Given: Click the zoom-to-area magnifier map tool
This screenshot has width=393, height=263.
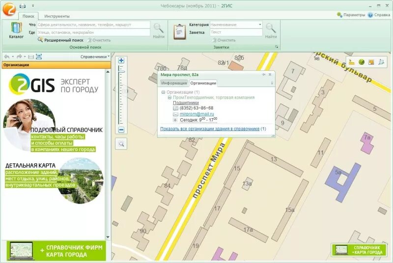Looking at the screenshot, I should [x=121, y=144].
